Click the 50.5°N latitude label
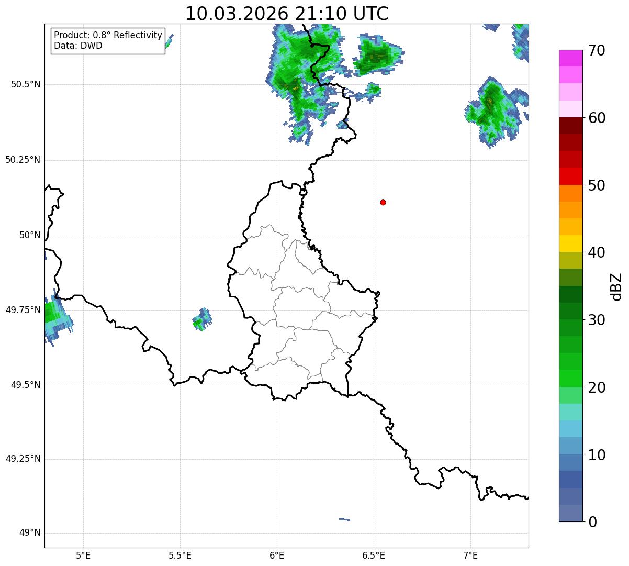 click(x=26, y=84)
